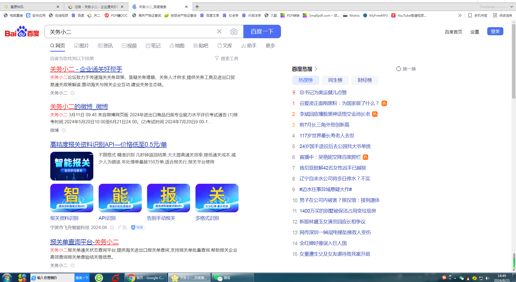516x282 pixels.
Task: Open 高精度报关资料识别API ad link
Action: pos(108,144)
